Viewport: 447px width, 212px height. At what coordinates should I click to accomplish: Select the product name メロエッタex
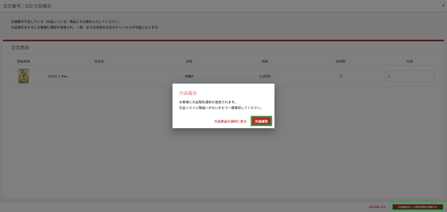click(57, 76)
